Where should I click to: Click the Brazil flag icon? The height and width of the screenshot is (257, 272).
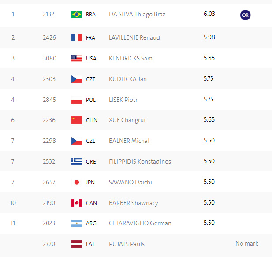(x=77, y=14)
